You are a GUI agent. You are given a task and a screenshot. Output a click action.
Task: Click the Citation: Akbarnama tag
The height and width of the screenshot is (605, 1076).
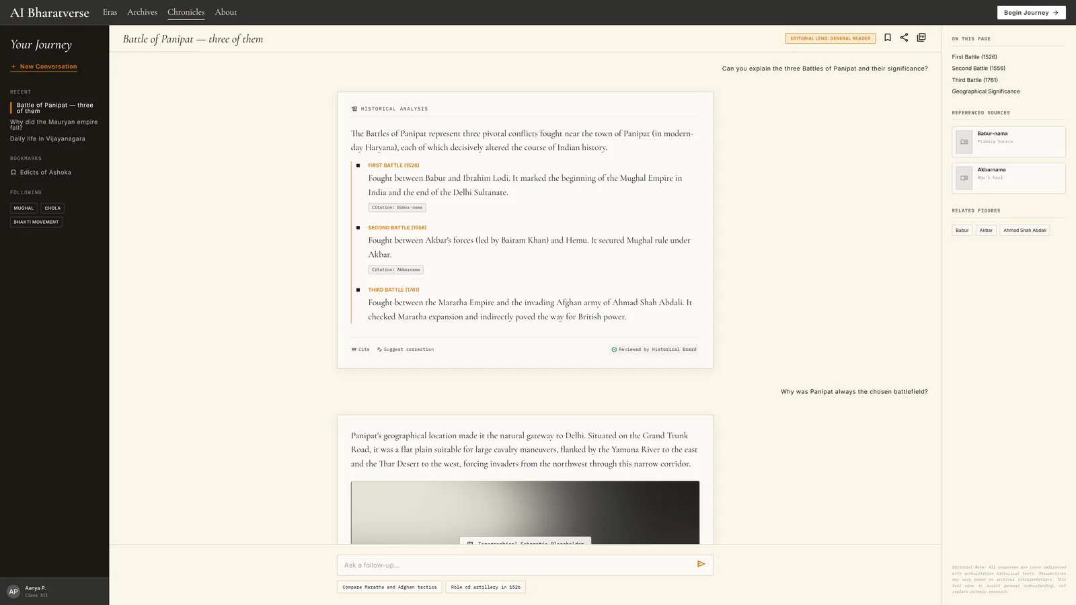(395, 270)
